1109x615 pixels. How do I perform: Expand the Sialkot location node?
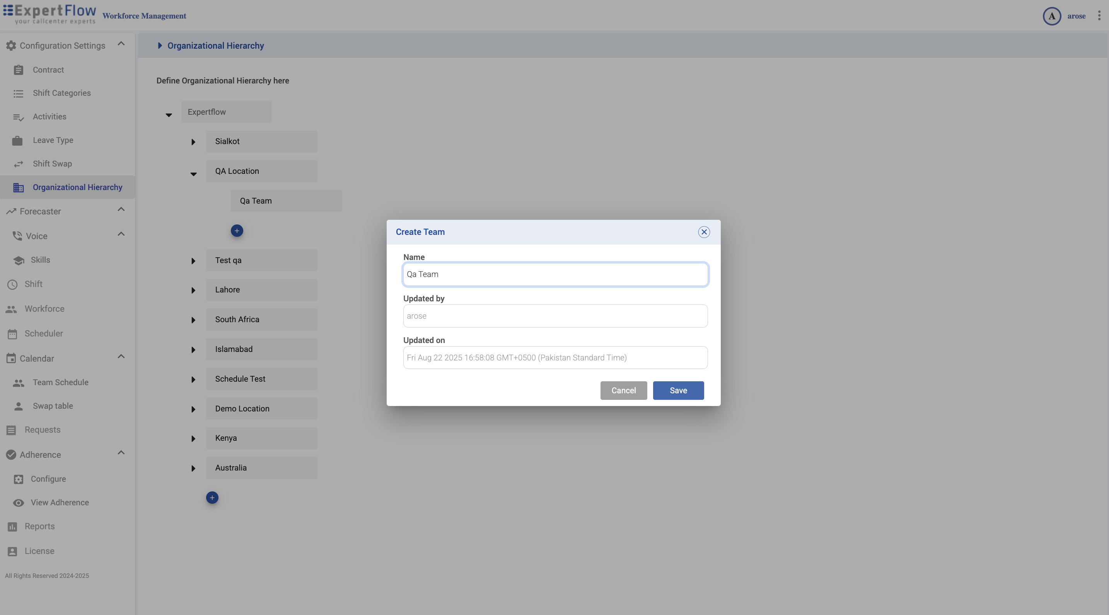coord(193,142)
